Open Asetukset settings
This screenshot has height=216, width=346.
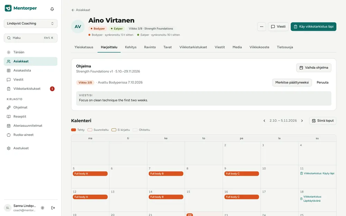click(30, 148)
